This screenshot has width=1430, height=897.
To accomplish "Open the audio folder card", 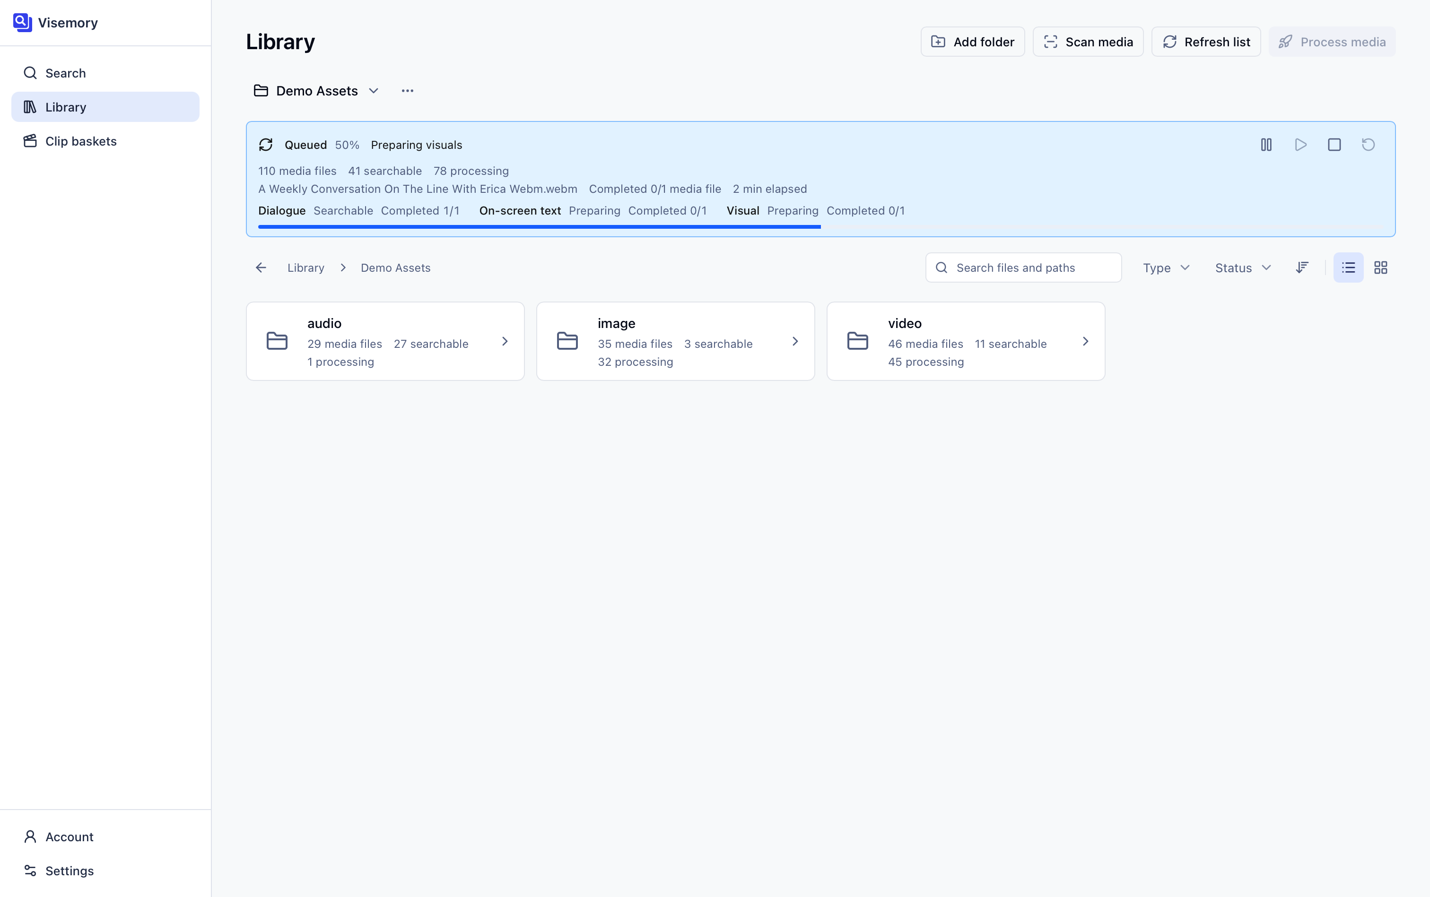I will [385, 341].
